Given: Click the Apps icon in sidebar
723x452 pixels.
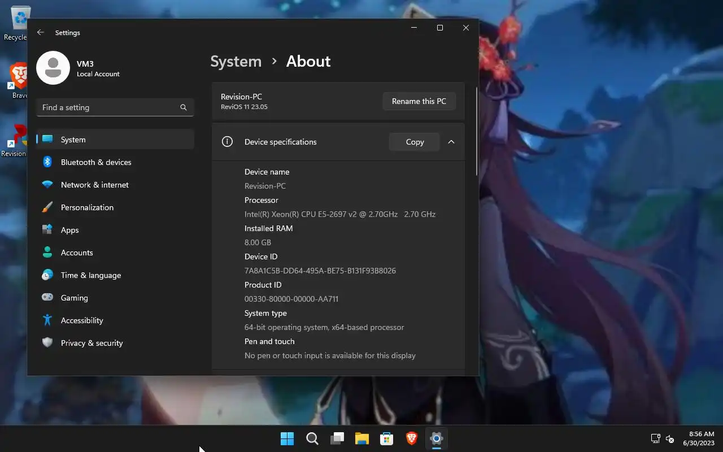Looking at the screenshot, I should coord(47,230).
